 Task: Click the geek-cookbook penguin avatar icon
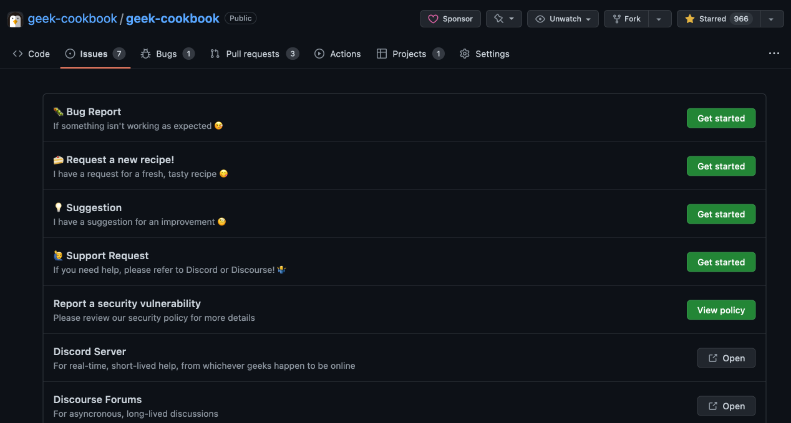(15, 19)
